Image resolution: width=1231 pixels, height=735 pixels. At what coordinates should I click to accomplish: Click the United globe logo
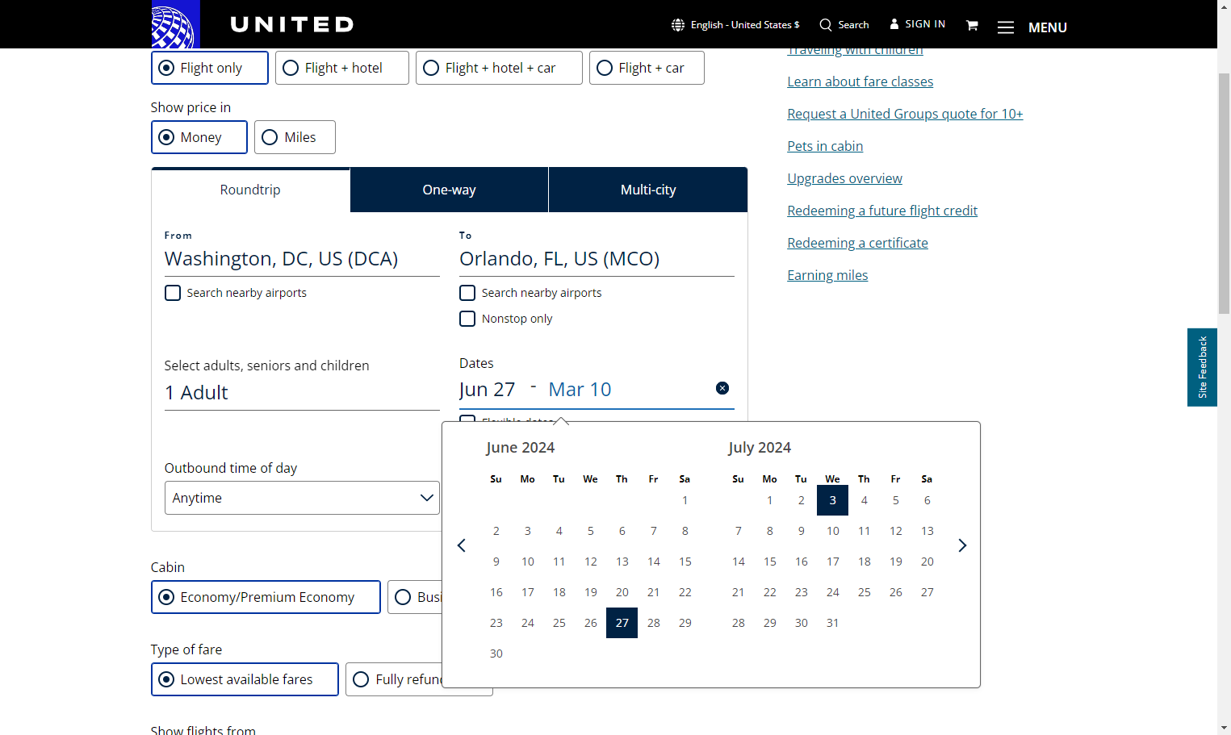click(175, 24)
